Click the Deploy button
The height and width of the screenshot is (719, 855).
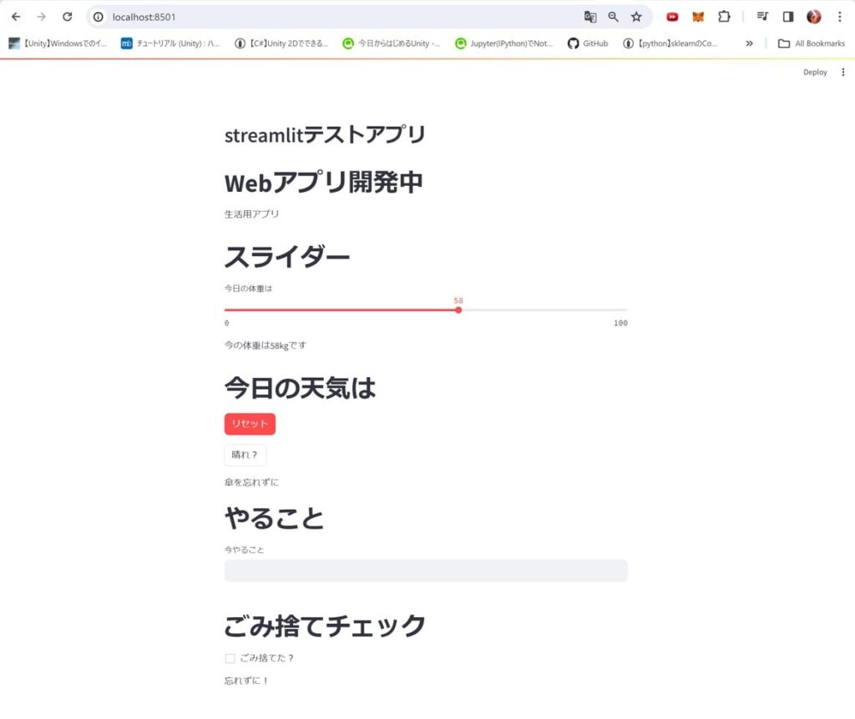point(815,73)
